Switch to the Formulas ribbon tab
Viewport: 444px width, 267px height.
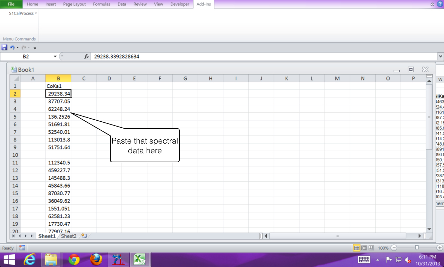(101, 4)
